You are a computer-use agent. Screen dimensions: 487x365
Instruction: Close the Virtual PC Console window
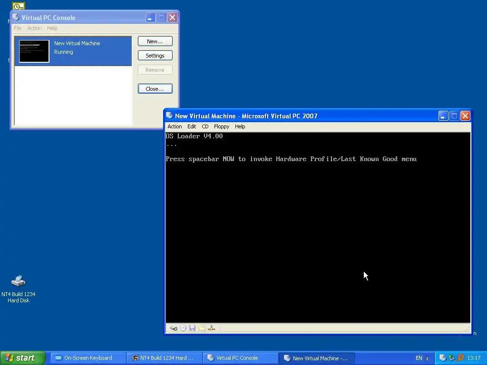pos(172,18)
